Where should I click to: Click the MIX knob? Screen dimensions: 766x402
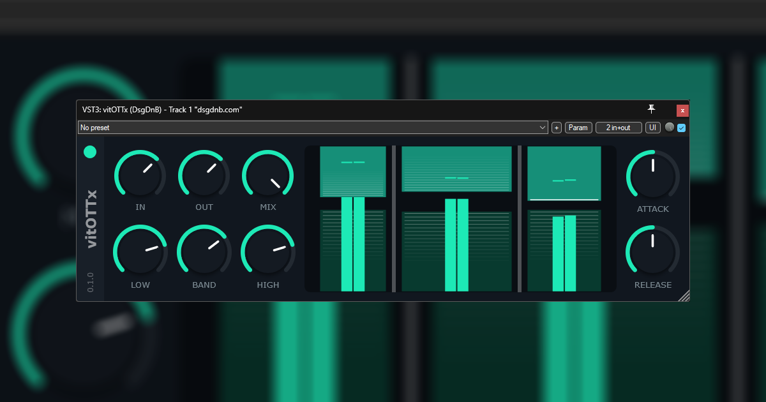[x=268, y=176]
